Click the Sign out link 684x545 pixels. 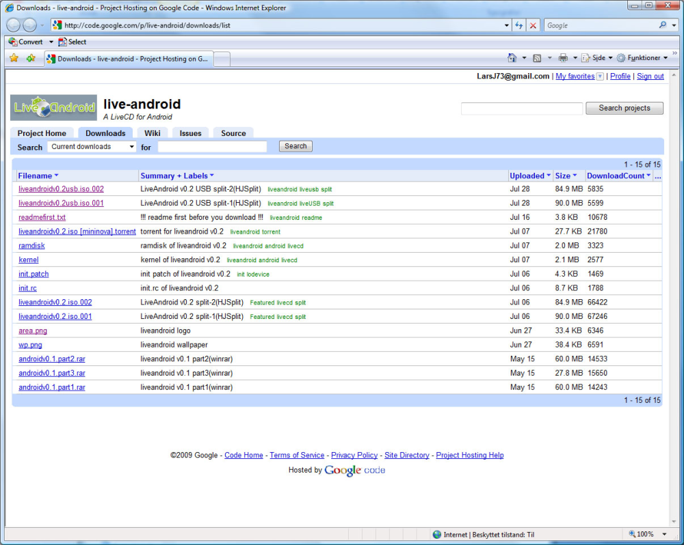point(650,76)
